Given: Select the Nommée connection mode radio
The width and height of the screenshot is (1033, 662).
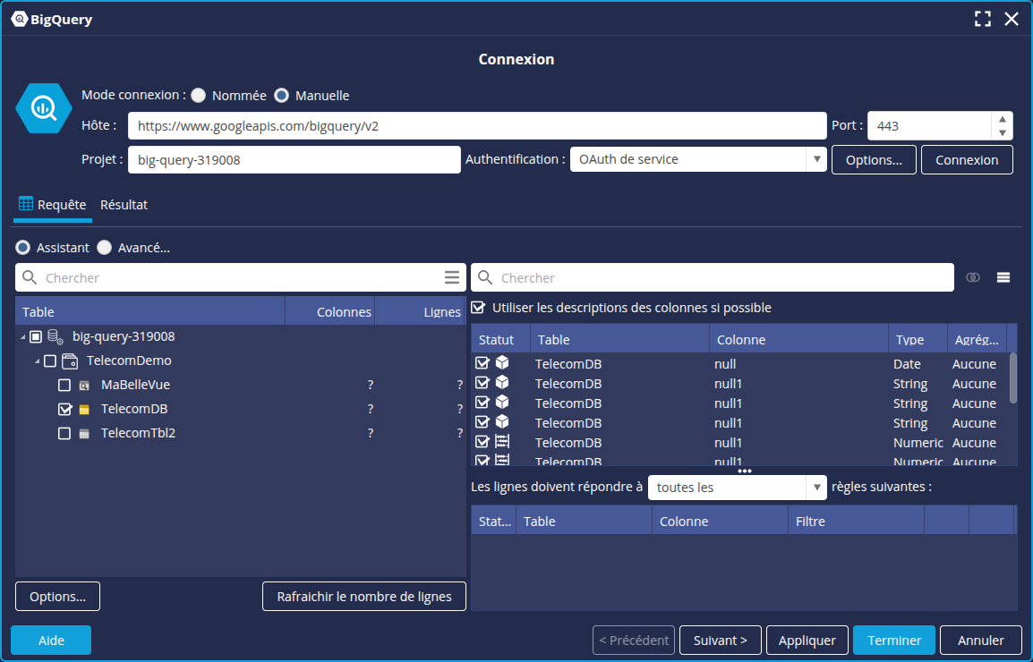Looking at the screenshot, I should [199, 95].
